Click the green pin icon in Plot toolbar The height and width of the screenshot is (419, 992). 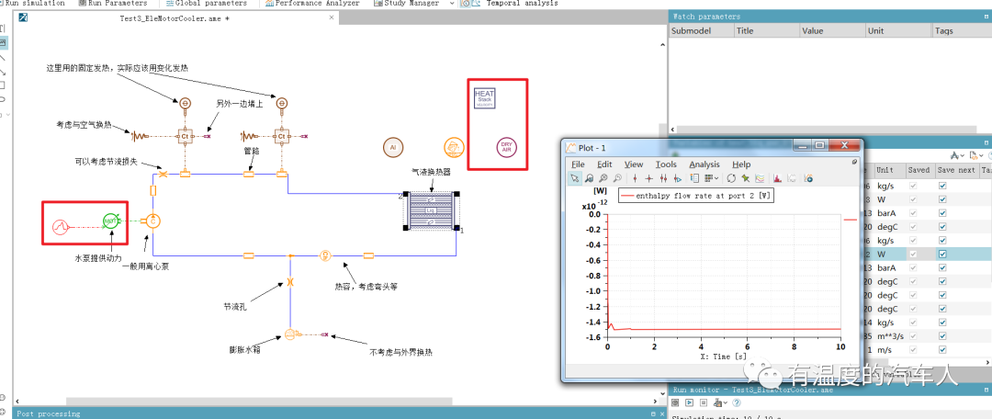tap(745, 178)
